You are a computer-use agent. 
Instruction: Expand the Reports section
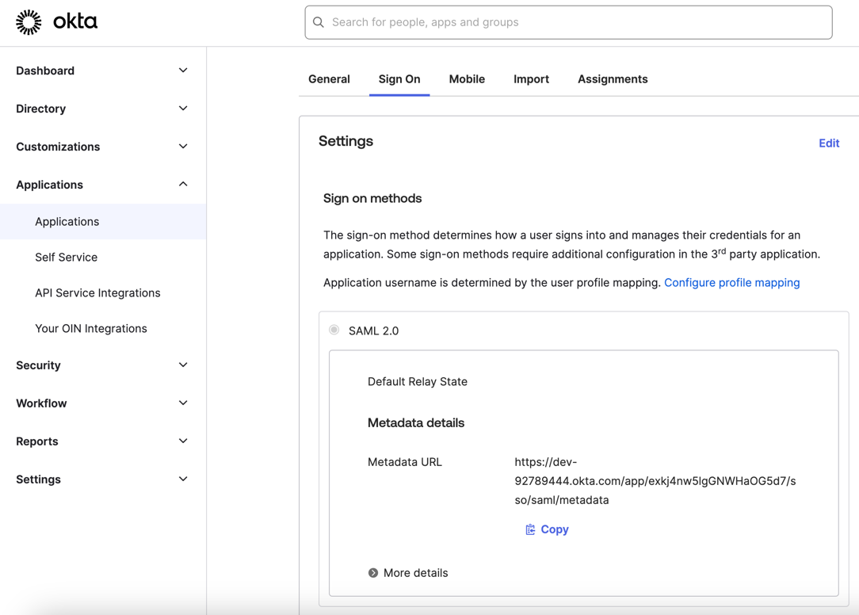click(x=183, y=441)
